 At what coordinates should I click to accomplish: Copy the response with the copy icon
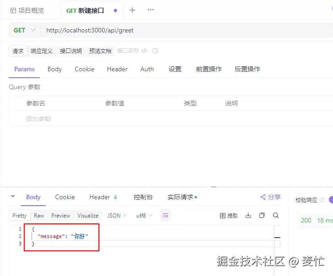262,215
